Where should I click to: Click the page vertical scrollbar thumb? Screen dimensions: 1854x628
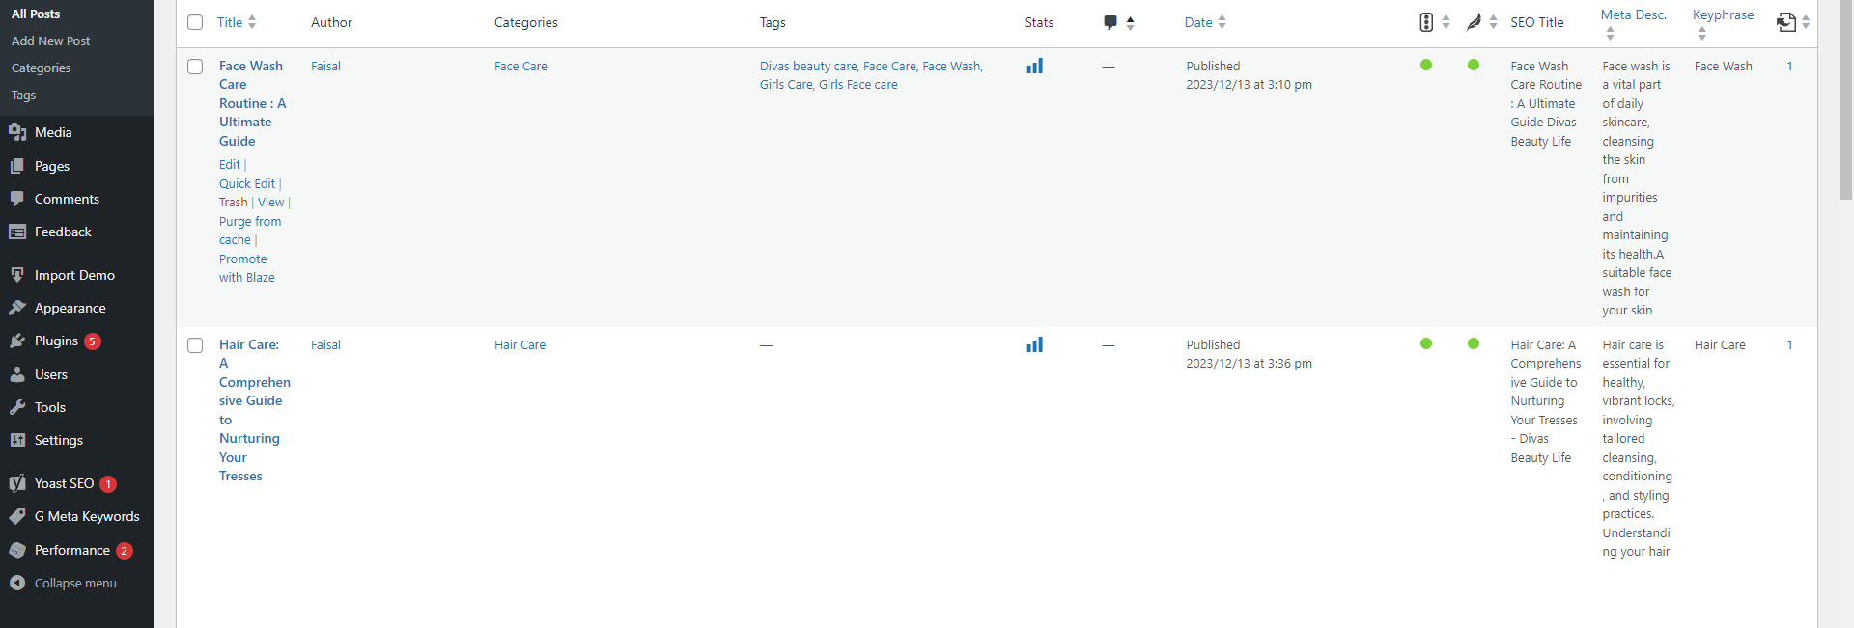coord(1845,99)
